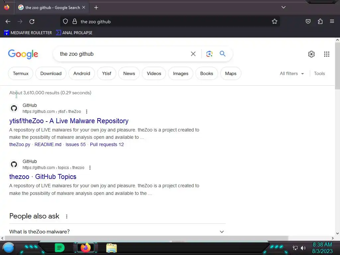Click GitHub favicon of topics result

[14, 164]
